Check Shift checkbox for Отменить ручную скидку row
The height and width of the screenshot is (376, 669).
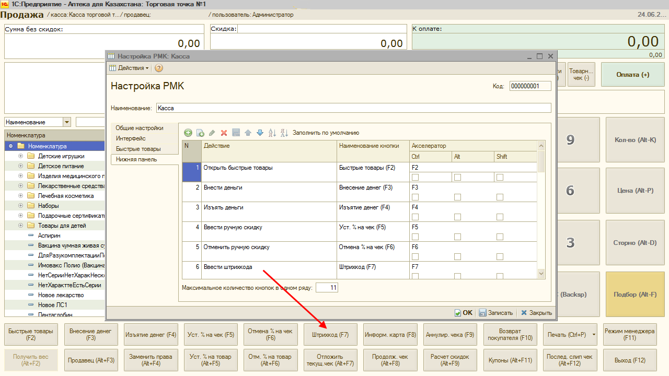500,257
